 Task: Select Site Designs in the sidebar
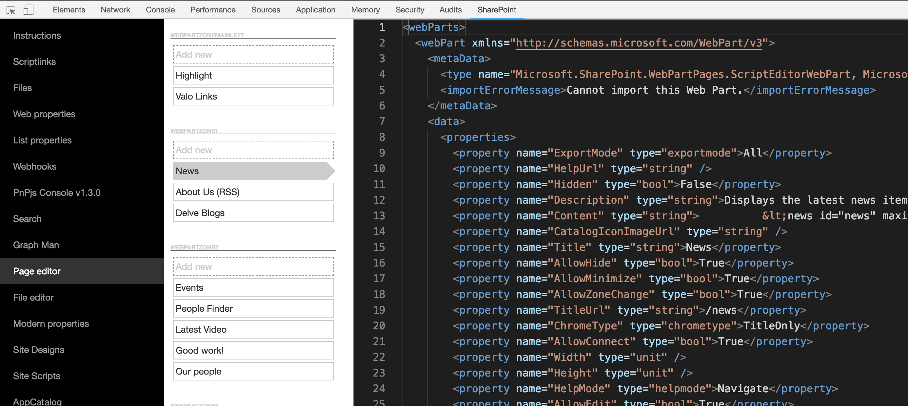click(38, 350)
